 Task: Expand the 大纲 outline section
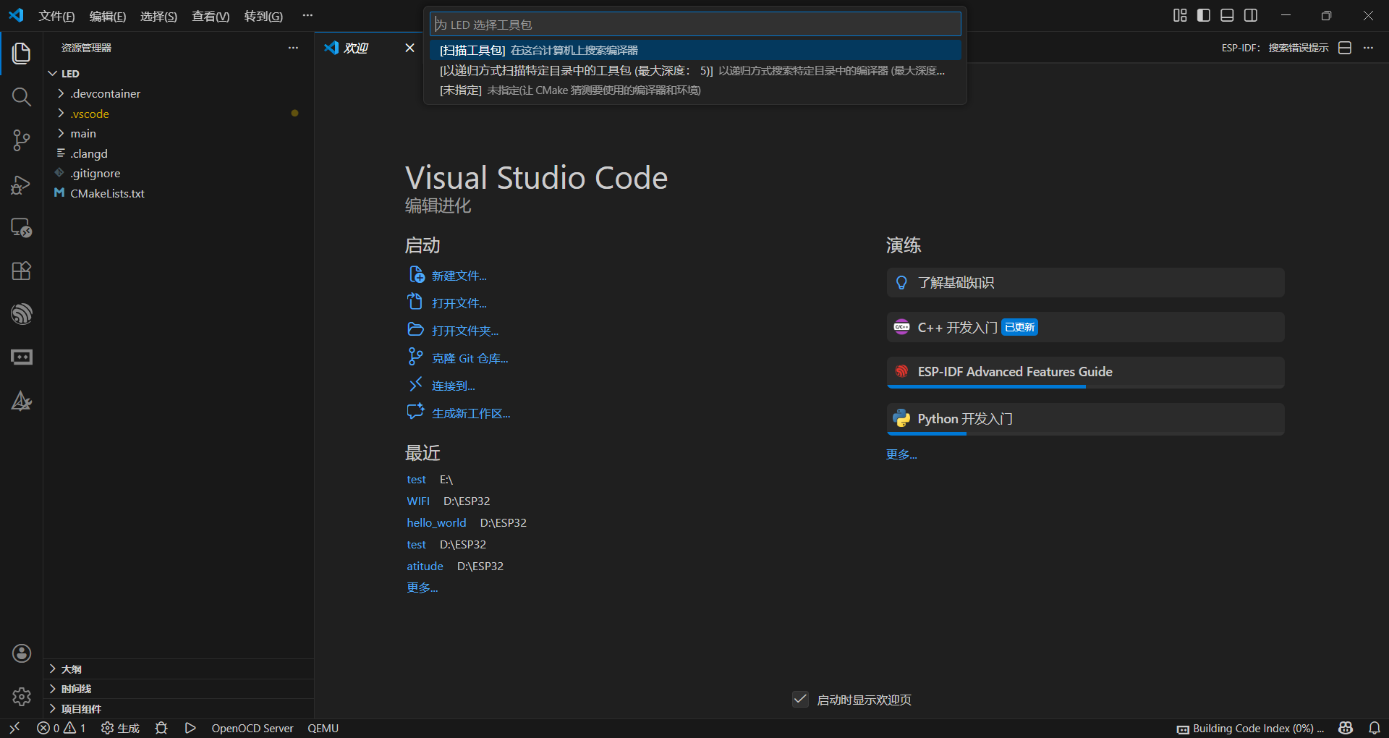coord(179,669)
